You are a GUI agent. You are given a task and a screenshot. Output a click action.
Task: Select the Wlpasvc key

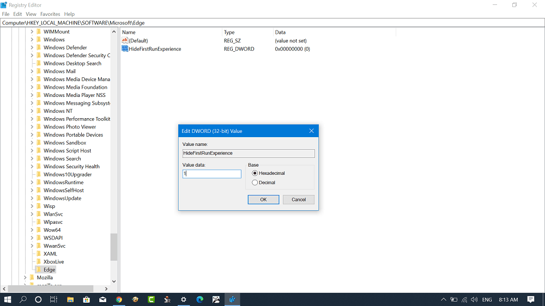pos(53,222)
